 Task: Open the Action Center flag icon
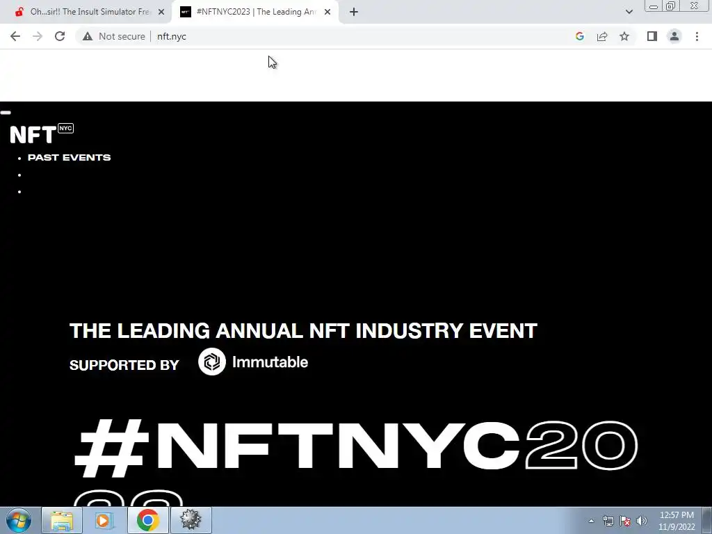point(625,521)
